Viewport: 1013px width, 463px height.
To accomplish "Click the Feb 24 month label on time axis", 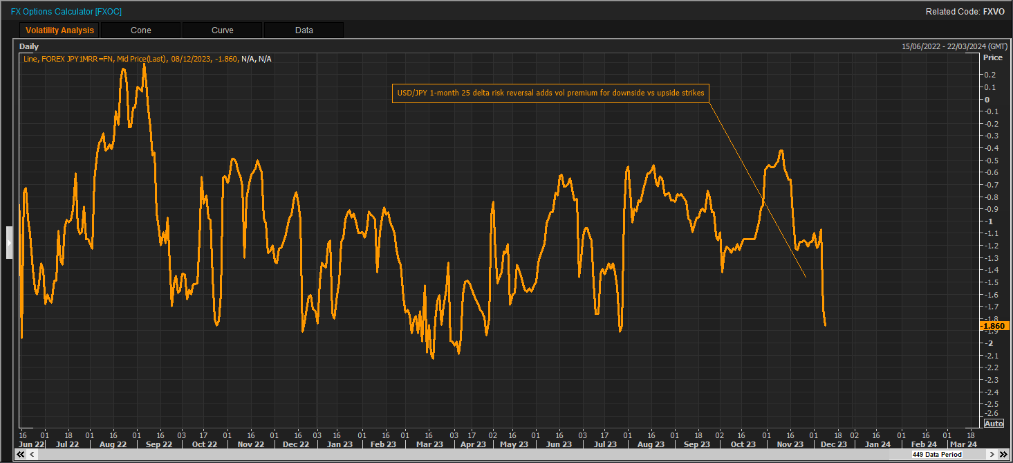I will click(924, 445).
